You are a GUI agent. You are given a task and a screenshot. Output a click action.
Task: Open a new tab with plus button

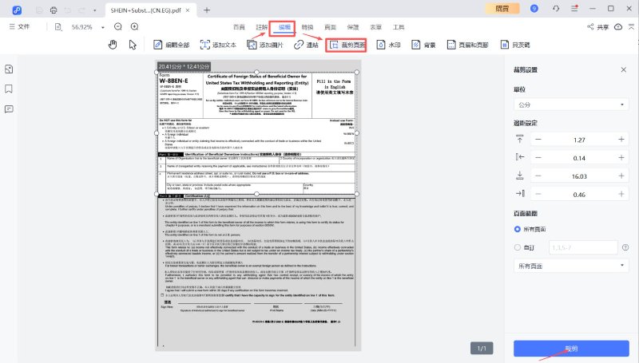[207, 10]
